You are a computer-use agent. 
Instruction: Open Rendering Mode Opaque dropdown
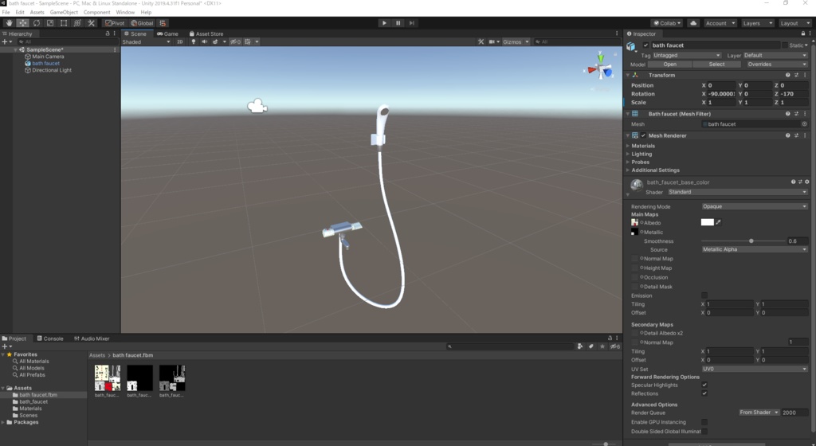click(755, 206)
